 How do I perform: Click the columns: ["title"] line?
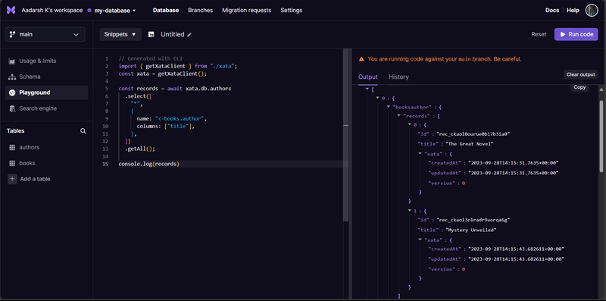pyautogui.click(x=166, y=127)
